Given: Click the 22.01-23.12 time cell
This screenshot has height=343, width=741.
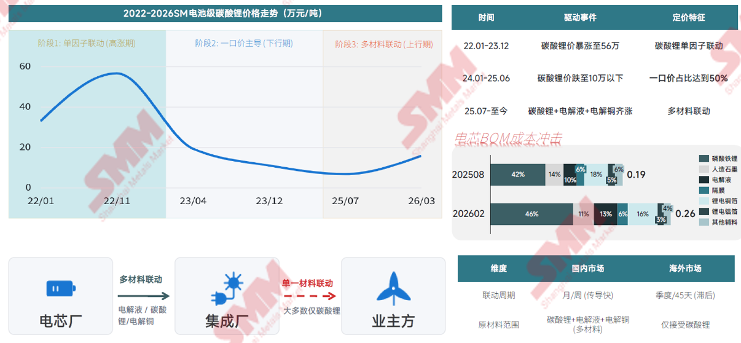Looking at the screenshot, I should tap(486, 45).
